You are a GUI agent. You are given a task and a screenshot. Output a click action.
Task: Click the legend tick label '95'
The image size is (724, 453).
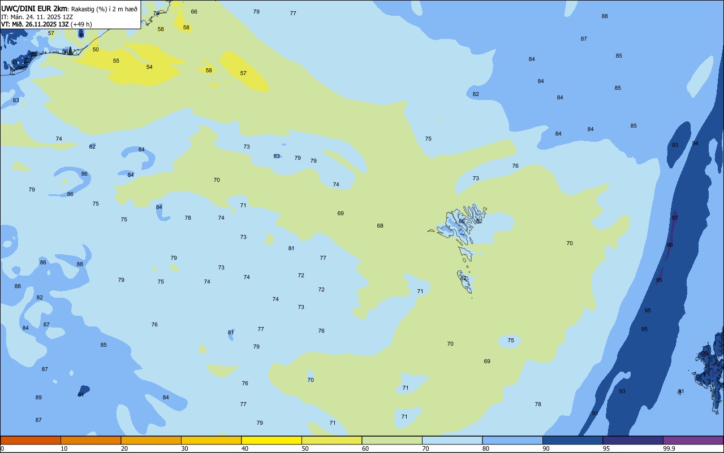point(606,448)
